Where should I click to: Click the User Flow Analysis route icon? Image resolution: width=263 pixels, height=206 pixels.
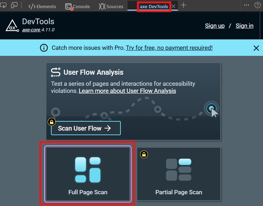coord(56,72)
